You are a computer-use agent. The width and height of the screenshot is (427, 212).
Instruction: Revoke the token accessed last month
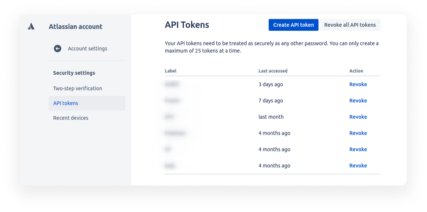[358, 117]
